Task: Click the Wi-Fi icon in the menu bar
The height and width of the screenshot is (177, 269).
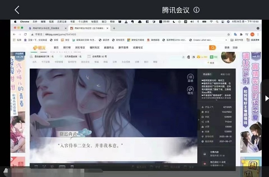Action: click(211, 22)
